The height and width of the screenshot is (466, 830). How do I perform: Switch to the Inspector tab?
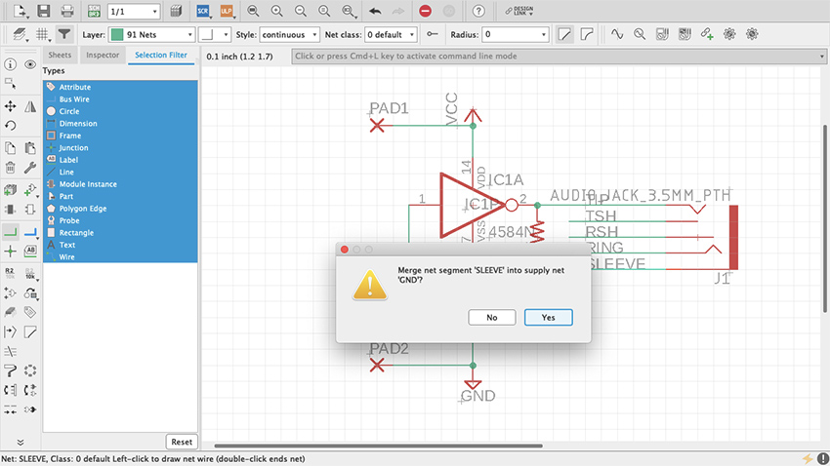(x=103, y=55)
